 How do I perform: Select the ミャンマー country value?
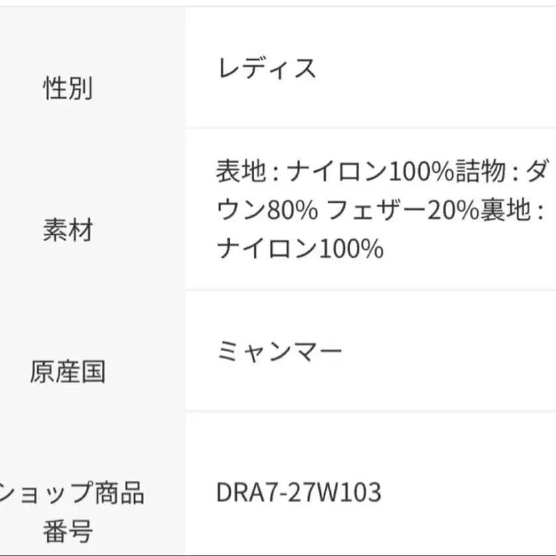279,349
